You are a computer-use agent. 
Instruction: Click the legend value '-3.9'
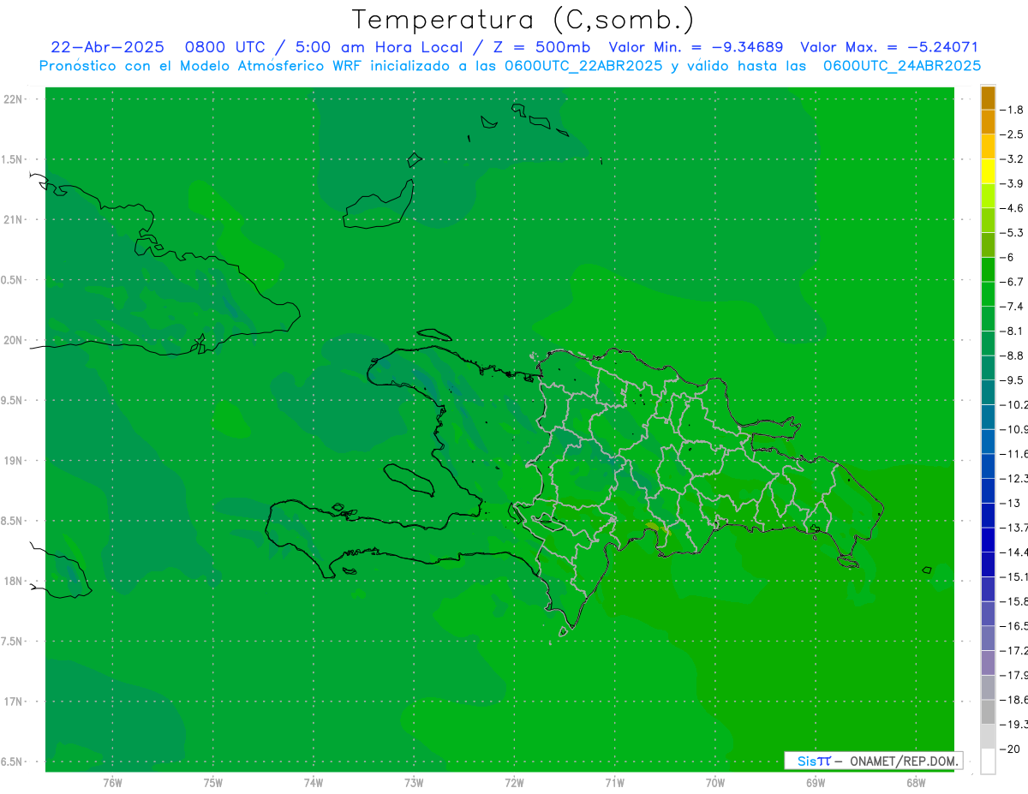click(1012, 183)
